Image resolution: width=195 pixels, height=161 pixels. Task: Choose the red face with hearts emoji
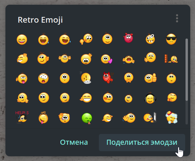click(128, 38)
